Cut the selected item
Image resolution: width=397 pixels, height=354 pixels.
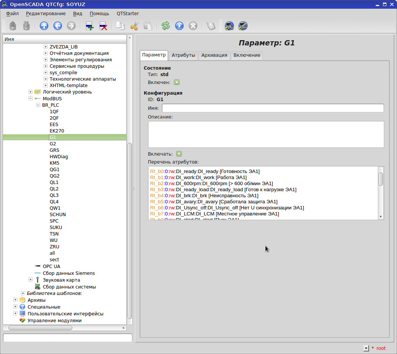click(135, 26)
